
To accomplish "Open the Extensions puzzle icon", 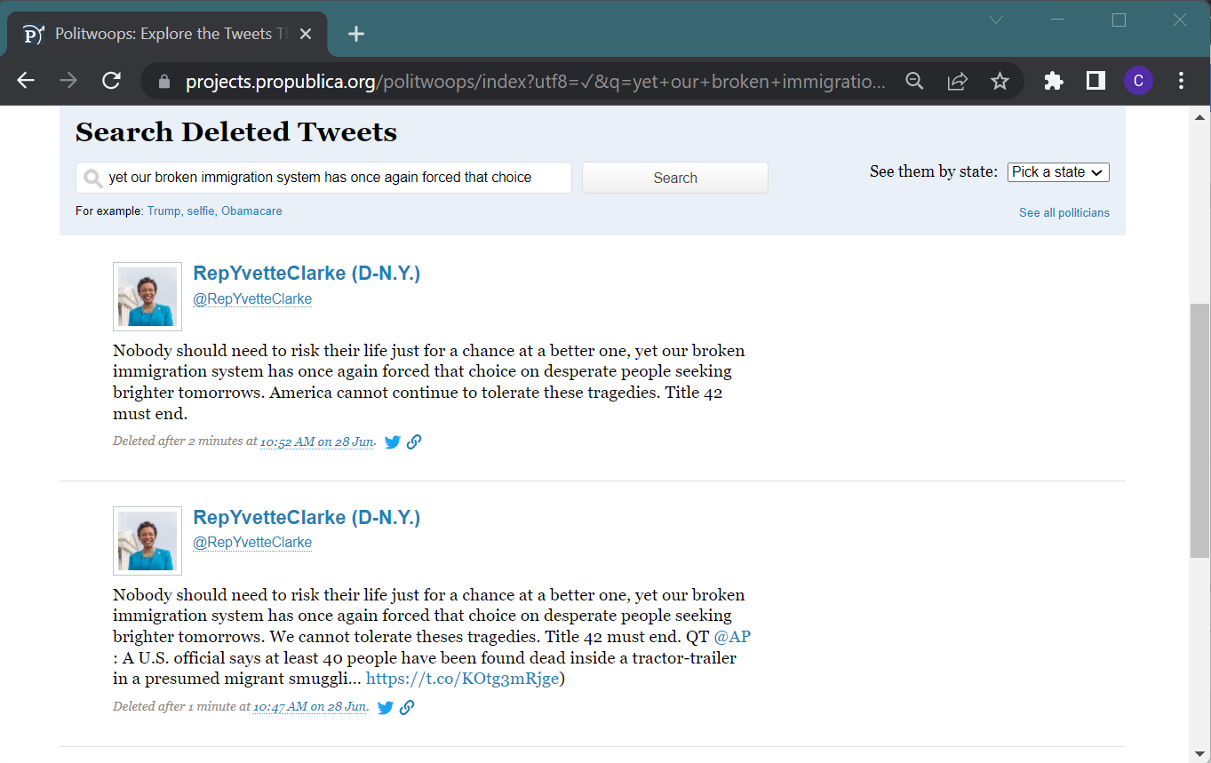I will click(1054, 82).
